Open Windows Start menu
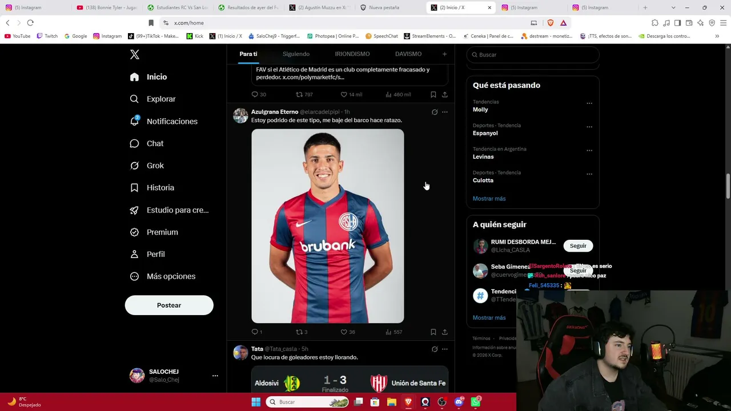The image size is (731, 411). coord(256,402)
